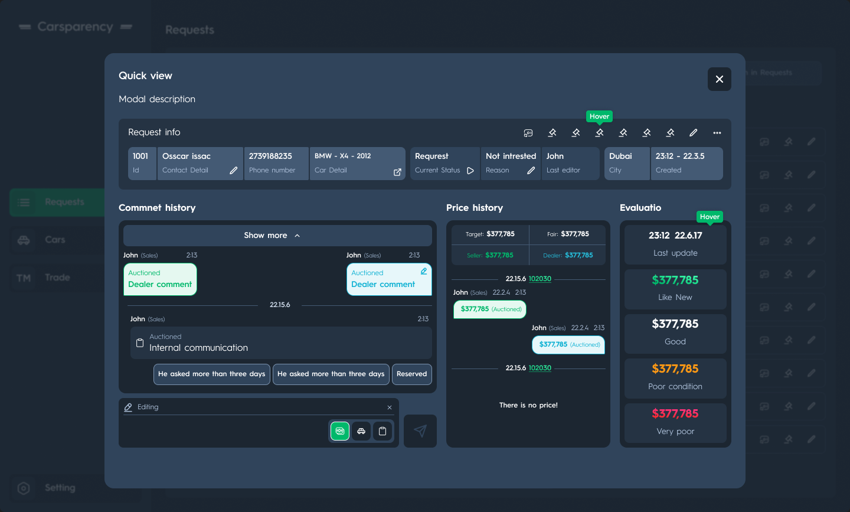Select the Reserved quick reply chip
This screenshot has height=512, width=850.
pyautogui.click(x=412, y=374)
